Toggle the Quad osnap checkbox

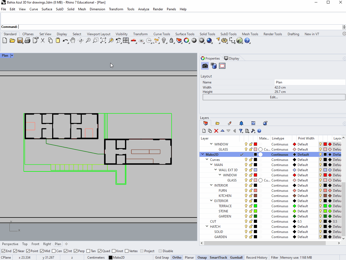(100, 251)
